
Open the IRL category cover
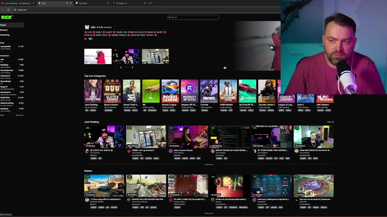pyautogui.click(x=151, y=91)
